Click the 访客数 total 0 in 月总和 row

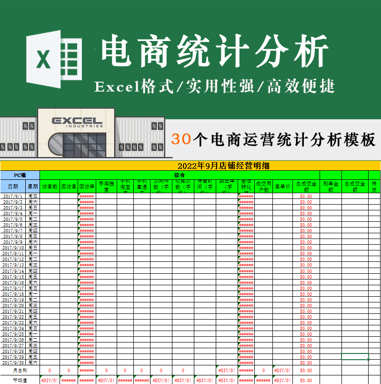click(x=50, y=371)
